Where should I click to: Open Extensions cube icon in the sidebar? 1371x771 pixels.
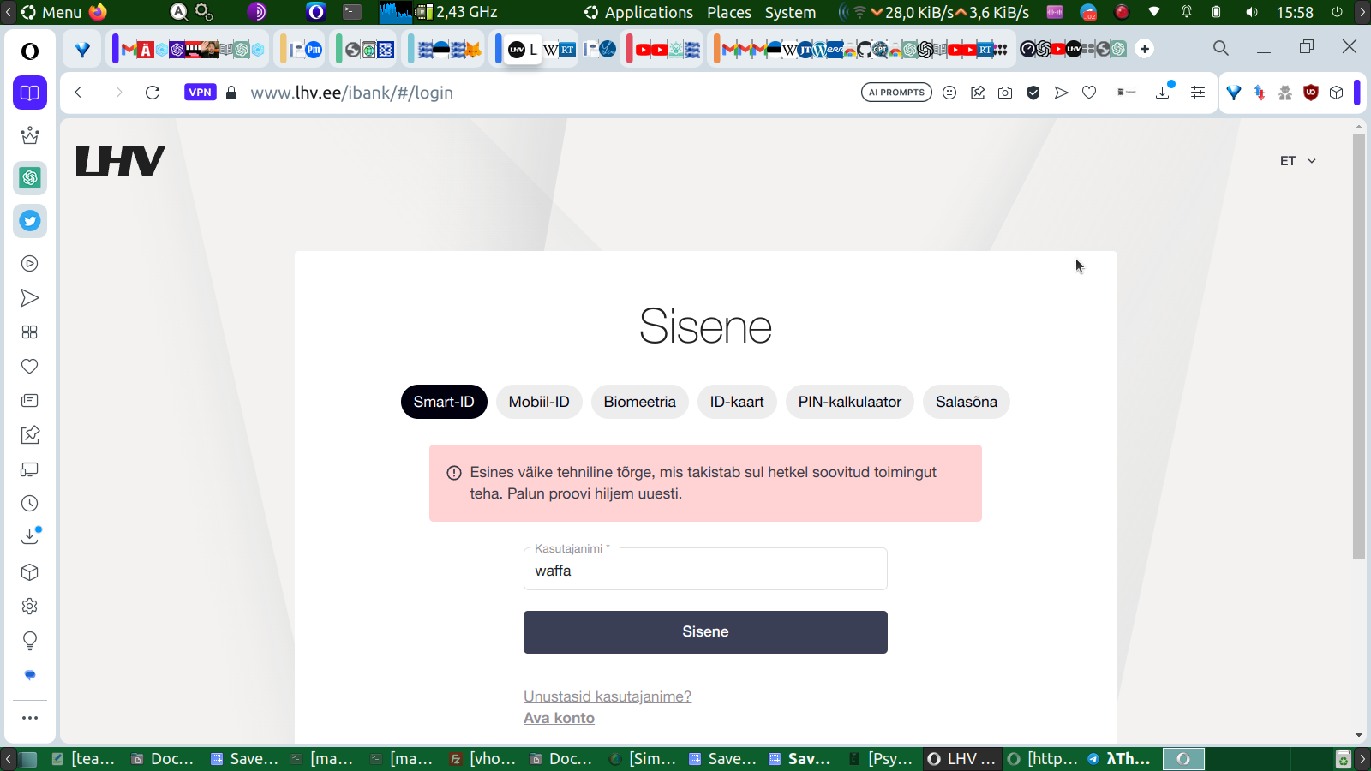30,572
